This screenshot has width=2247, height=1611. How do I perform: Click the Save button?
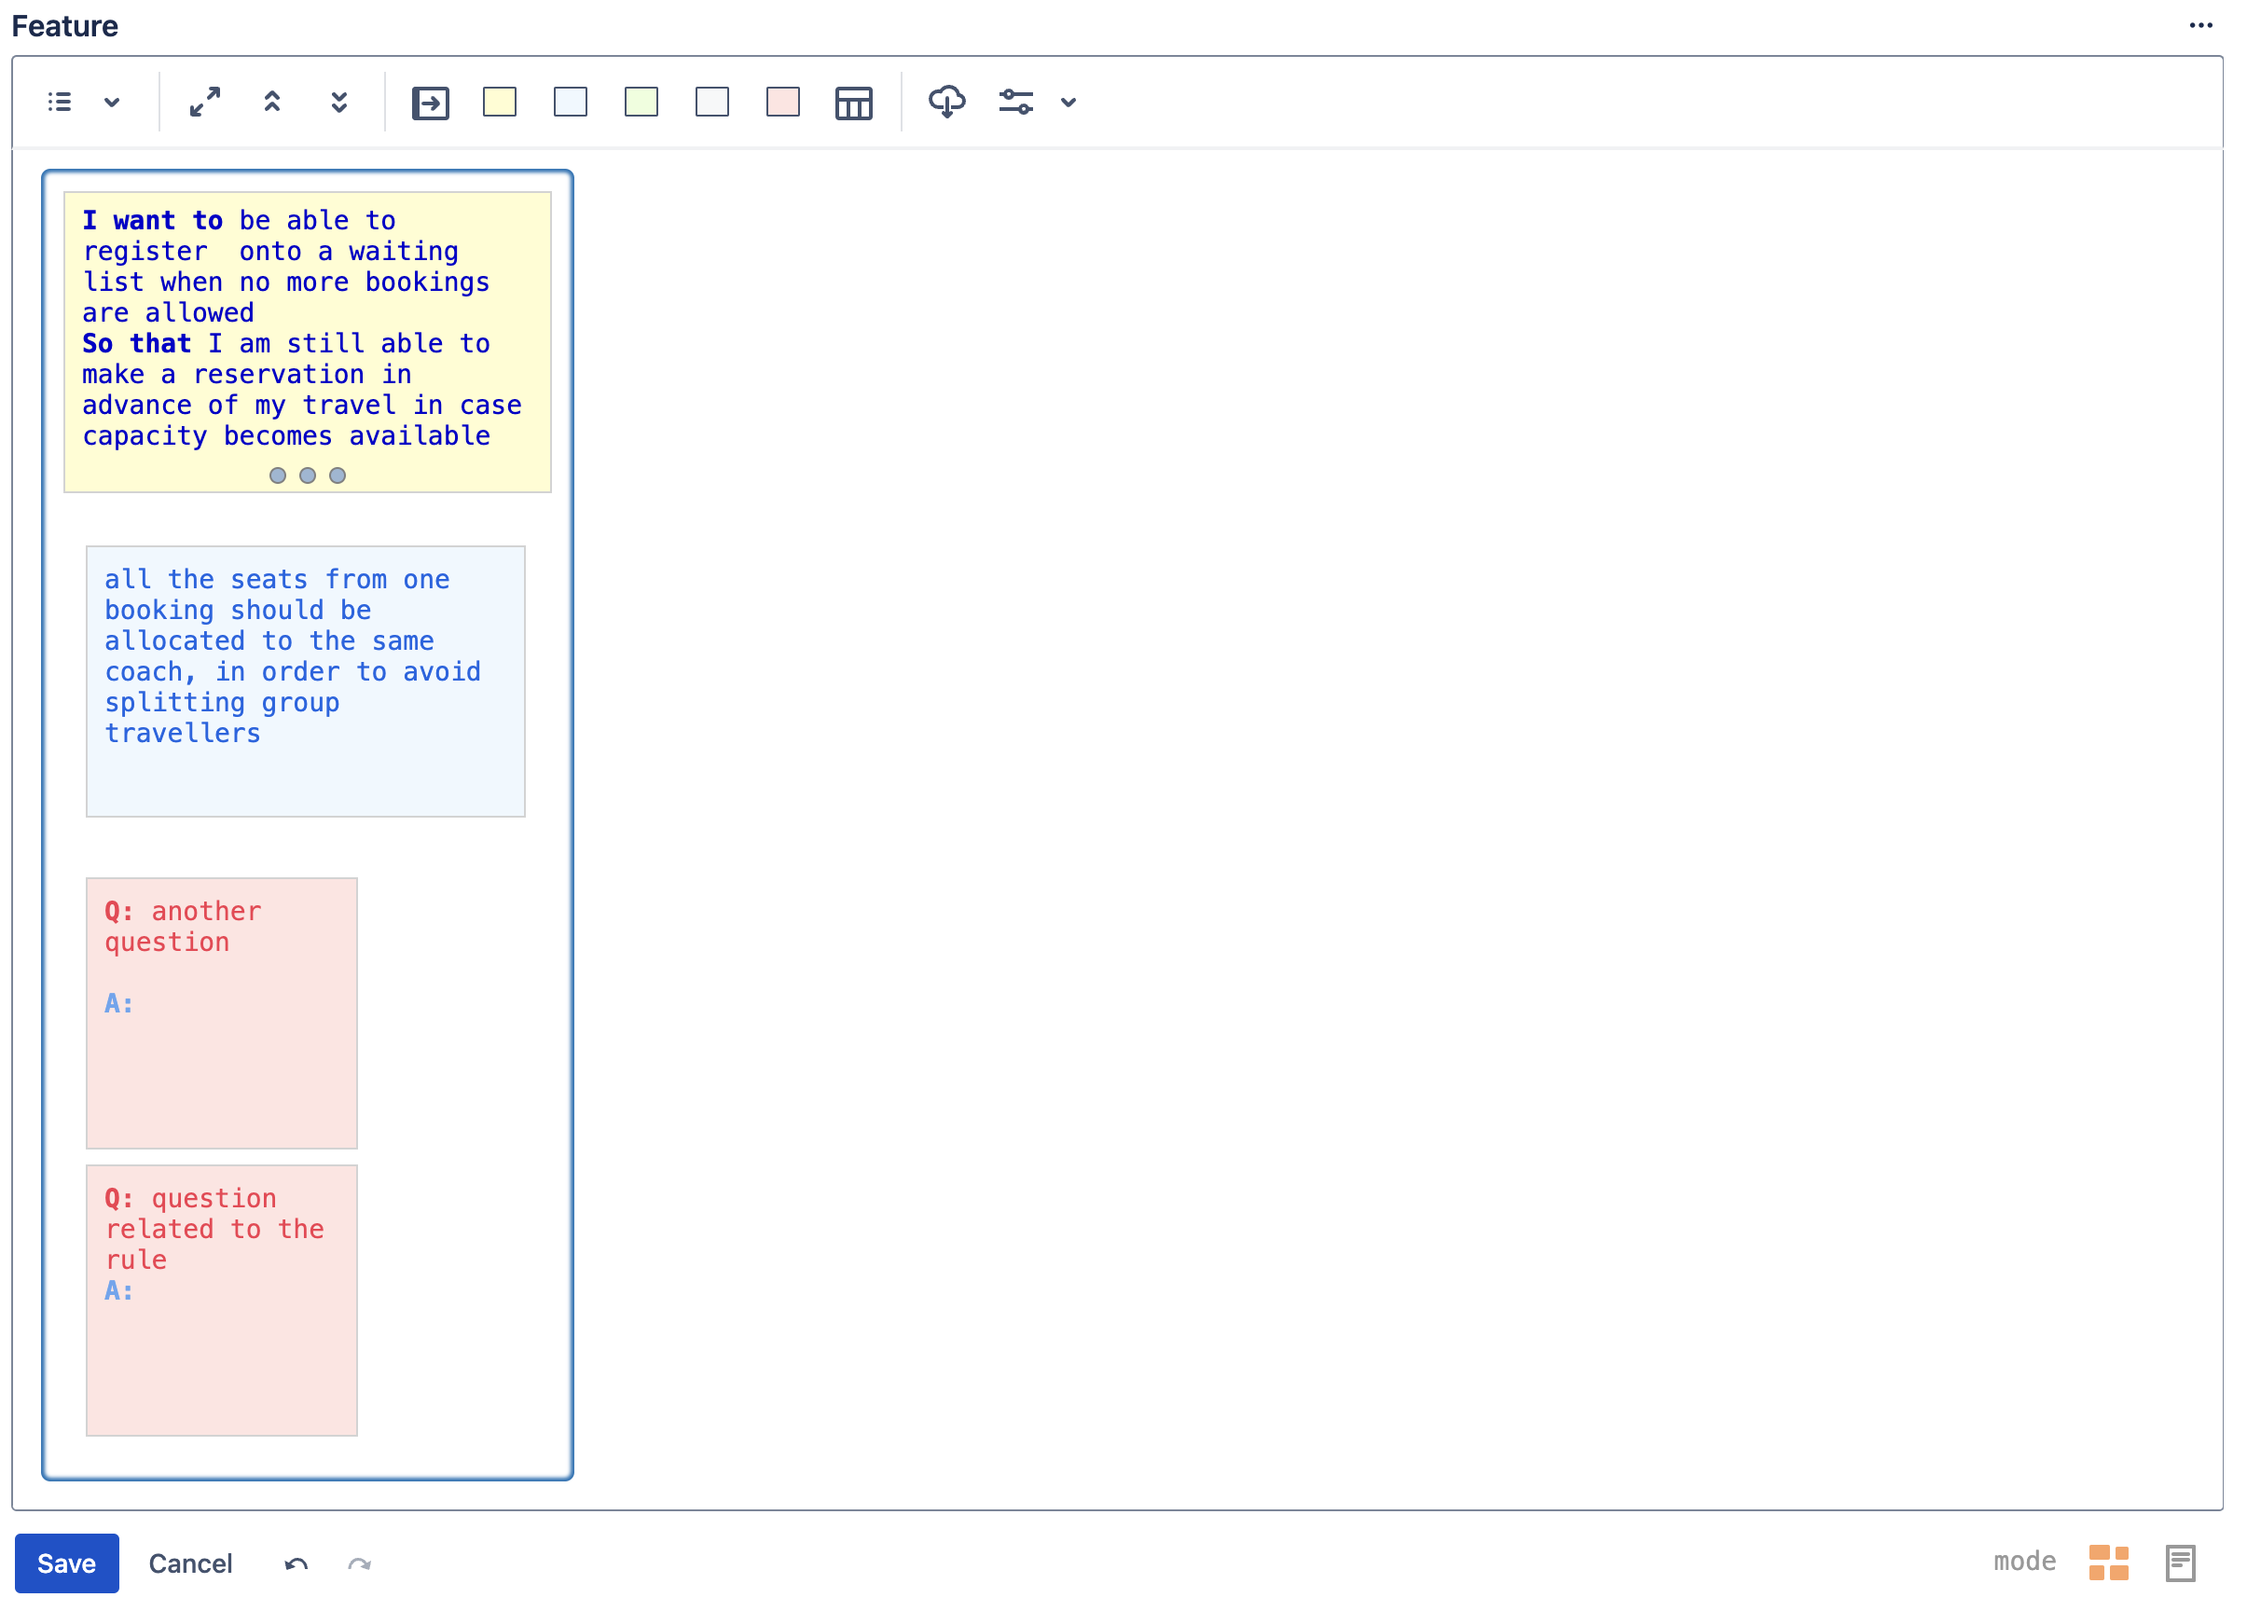(x=66, y=1563)
